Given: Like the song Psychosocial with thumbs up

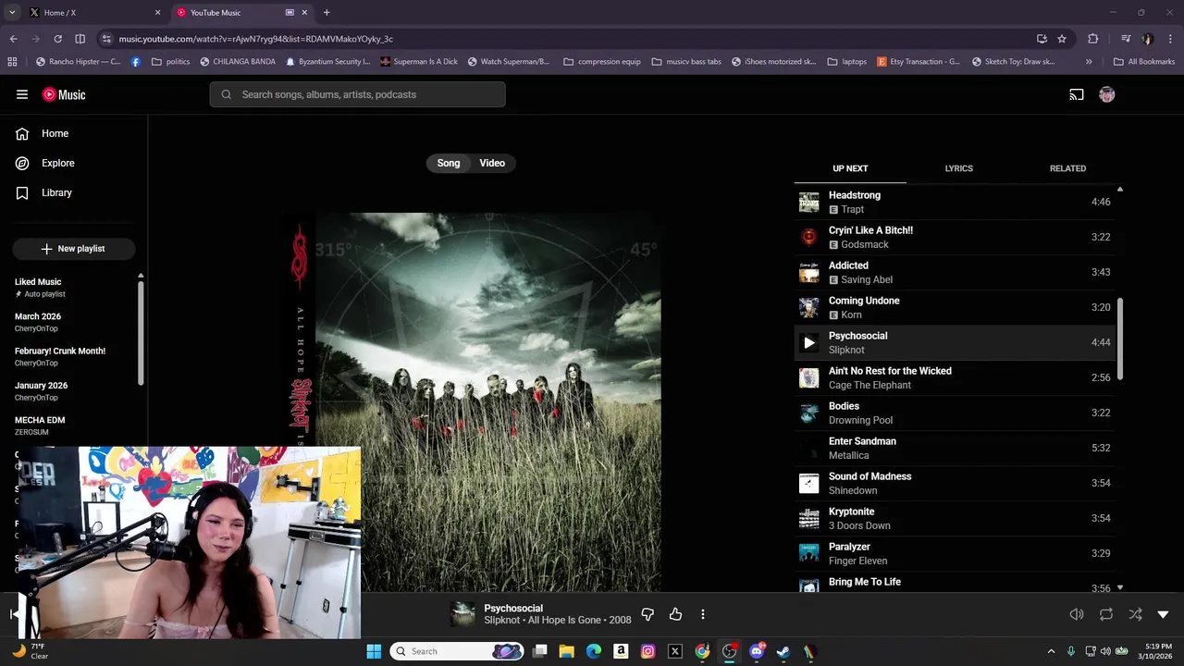Looking at the screenshot, I should [x=675, y=614].
